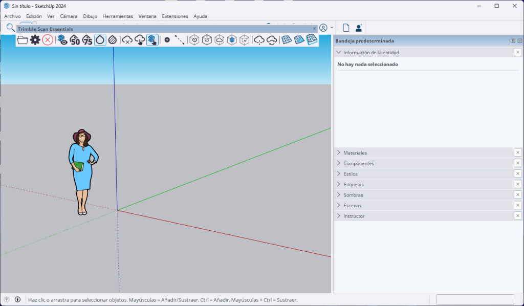The height and width of the screenshot is (306, 524).
Task: Toggle the highlighted cube pick tool
Action: point(152,40)
